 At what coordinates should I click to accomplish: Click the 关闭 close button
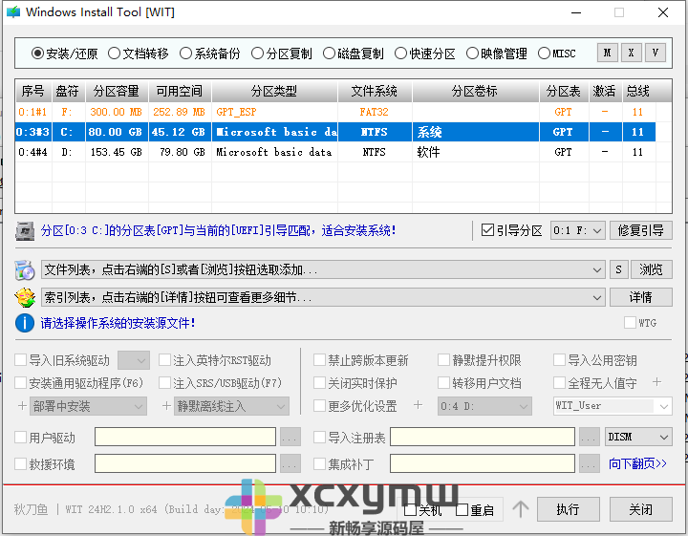(x=640, y=509)
